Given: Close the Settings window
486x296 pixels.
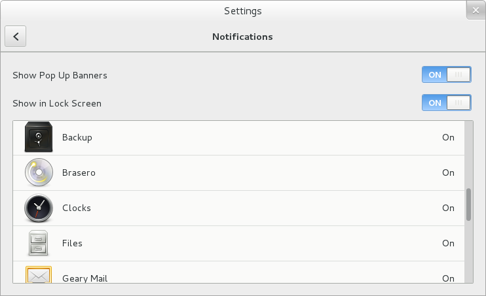Looking at the screenshot, I should click(475, 10).
